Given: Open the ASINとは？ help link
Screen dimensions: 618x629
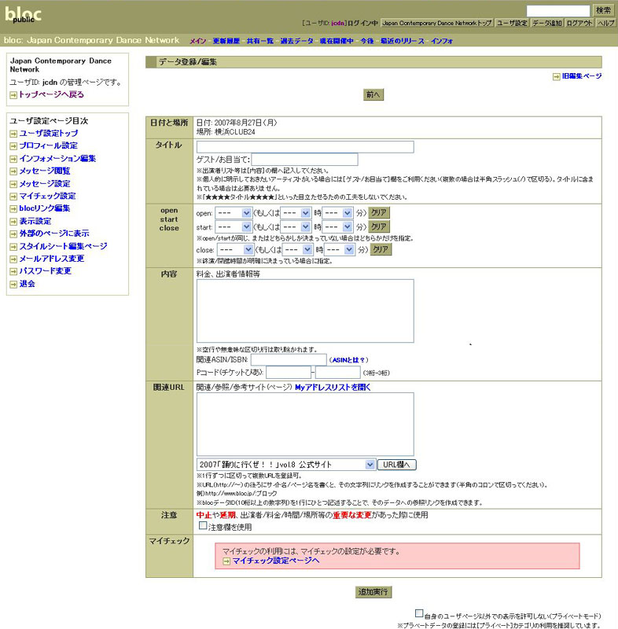Looking at the screenshot, I should click(x=348, y=360).
